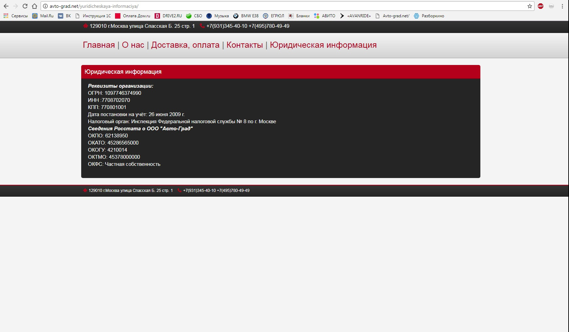Open the Инструкция 1С bookmark
This screenshot has height=332, width=569.
click(93, 16)
